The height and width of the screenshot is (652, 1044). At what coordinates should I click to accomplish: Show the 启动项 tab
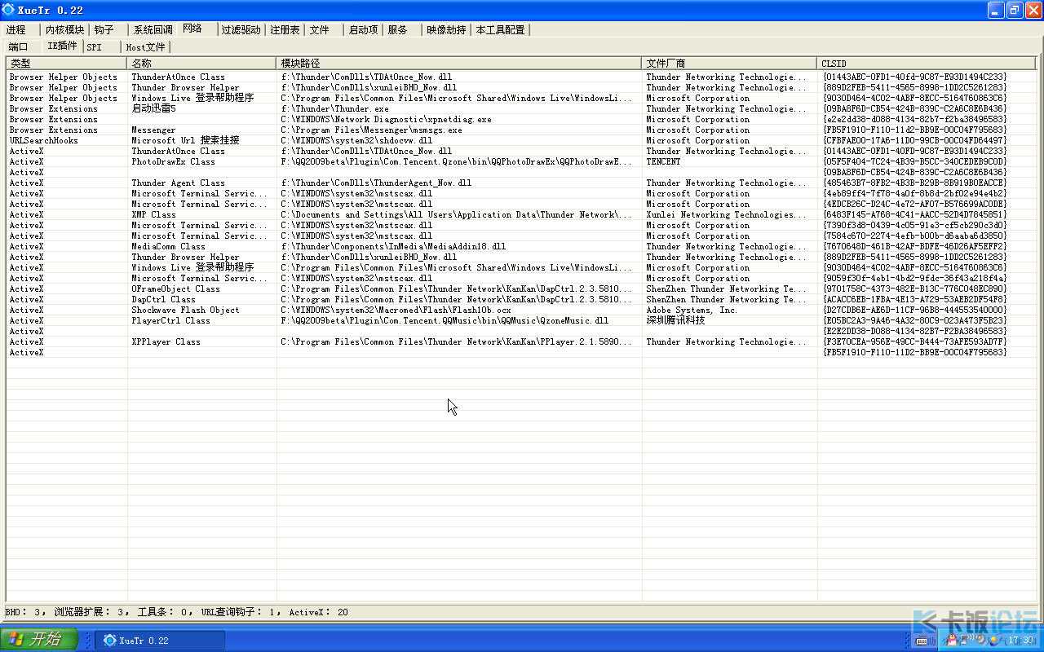pos(363,29)
